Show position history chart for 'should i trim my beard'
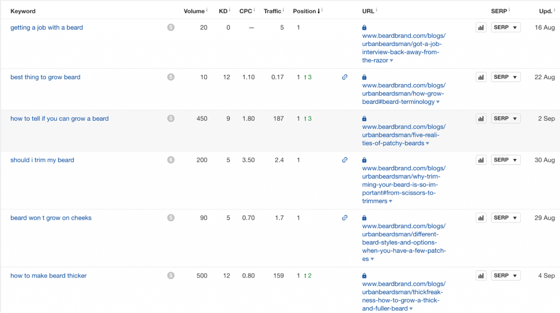 [481, 160]
